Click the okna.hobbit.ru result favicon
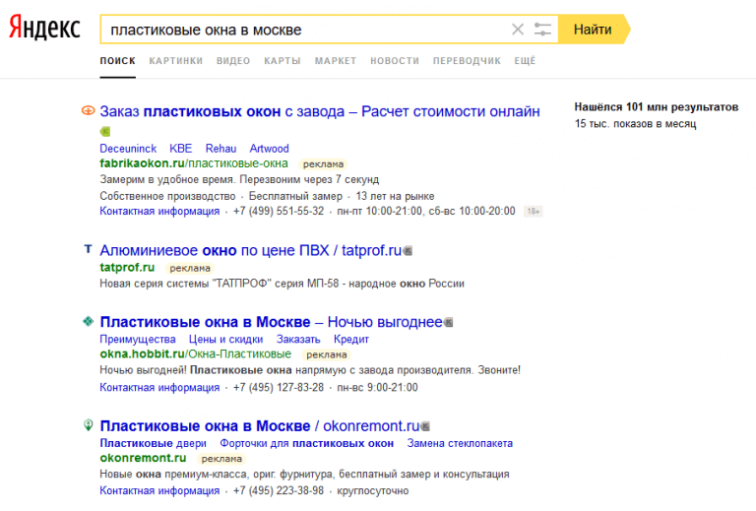The height and width of the screenshot is (511, 756). pyautogui.click(x=88, y=321)
